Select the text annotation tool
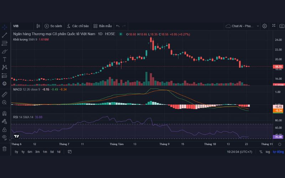Viewport: 285px width, 178px height. click(x=5, y=59)
